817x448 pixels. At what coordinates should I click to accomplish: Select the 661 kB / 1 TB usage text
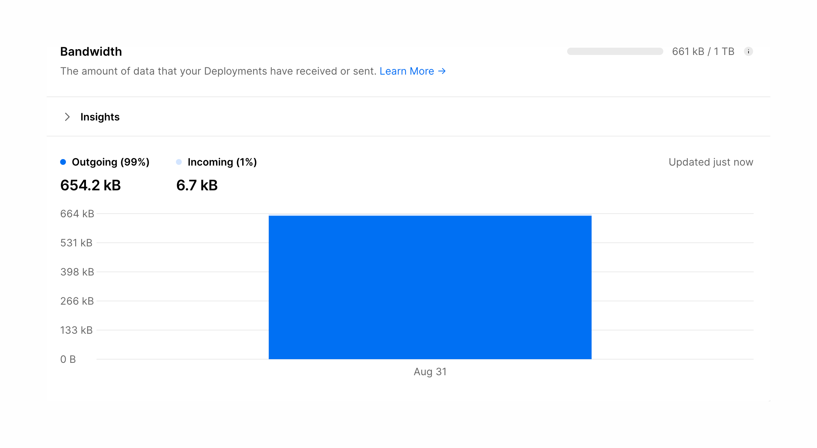pos(703,52)
